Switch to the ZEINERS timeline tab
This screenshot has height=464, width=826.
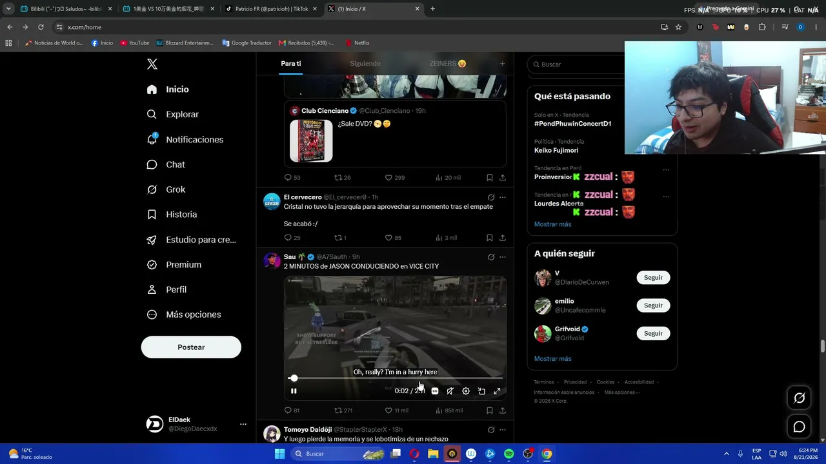coord(448,63)
